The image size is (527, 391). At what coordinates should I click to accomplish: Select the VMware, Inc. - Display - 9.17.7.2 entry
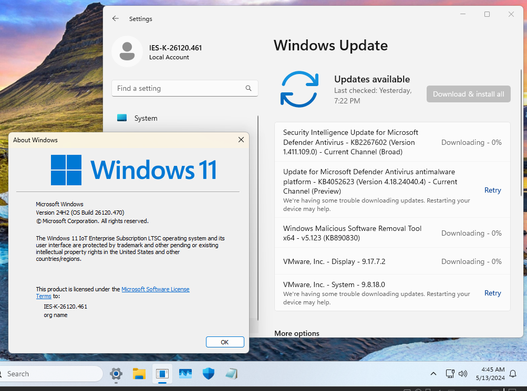point(392,261)
